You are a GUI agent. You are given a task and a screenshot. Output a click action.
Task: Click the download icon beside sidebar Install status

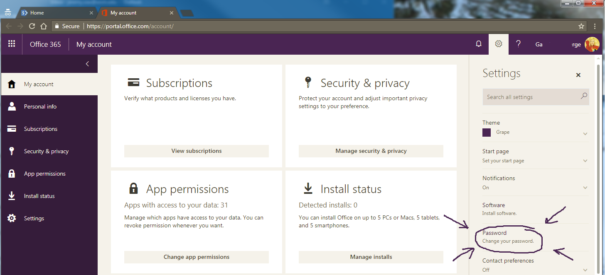pyautogui.click(x=12, y=196)
